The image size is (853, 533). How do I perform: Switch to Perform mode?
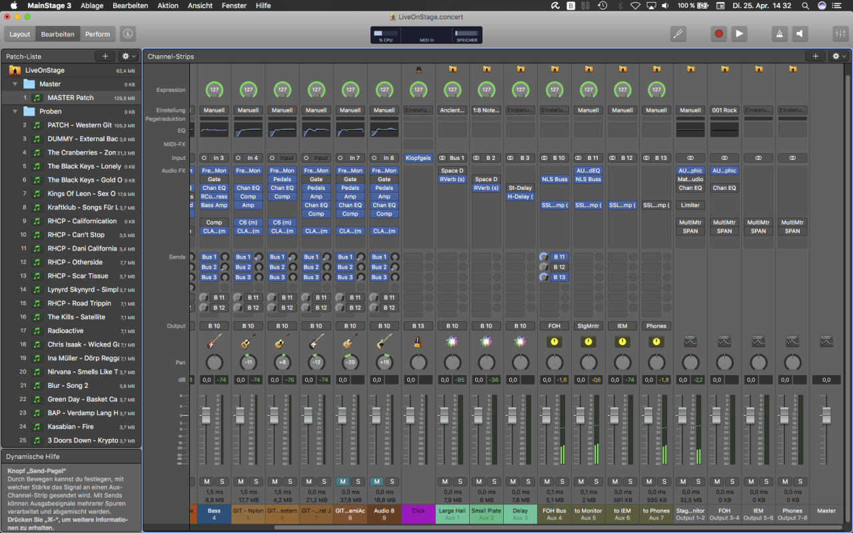click(98, 33)
